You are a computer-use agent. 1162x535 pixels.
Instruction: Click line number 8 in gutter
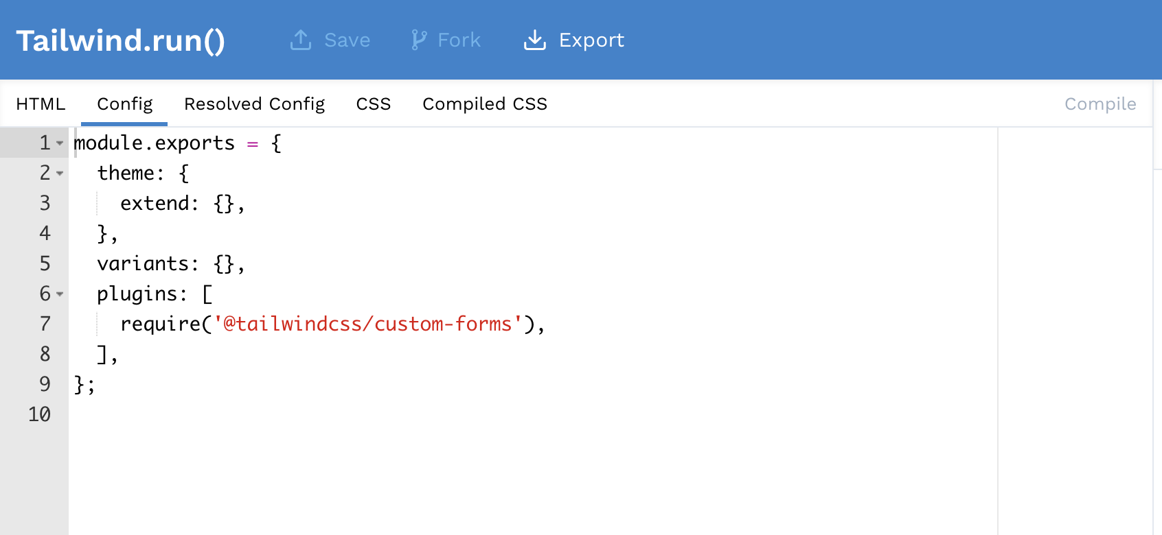click(45, 354)
